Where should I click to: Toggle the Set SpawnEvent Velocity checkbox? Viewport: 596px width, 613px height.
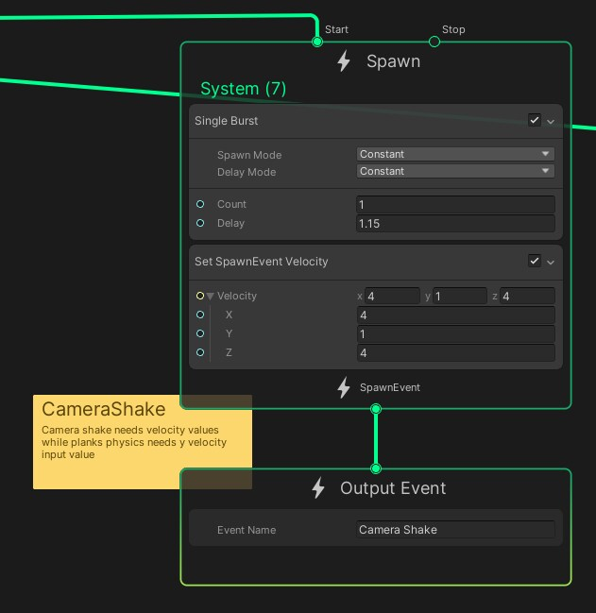click(x=535, y=261)
